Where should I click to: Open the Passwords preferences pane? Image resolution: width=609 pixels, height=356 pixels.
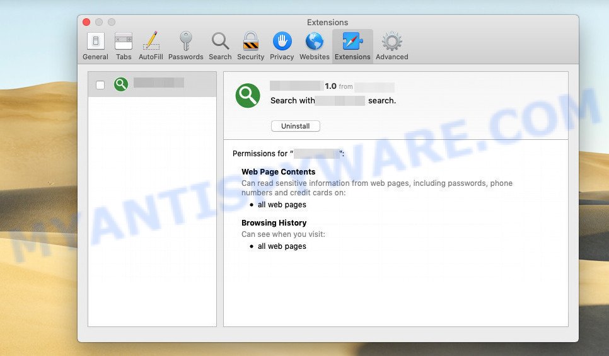(x=185, y=46)
